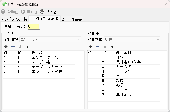Click the empty last row in 明細部 table
Image resolution: width=170 pixels, height=112 pixels.
(x=124, y=99)
